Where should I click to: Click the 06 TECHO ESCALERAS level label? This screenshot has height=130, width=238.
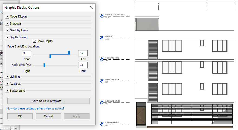pyautogui.click(x=114, y=15)
